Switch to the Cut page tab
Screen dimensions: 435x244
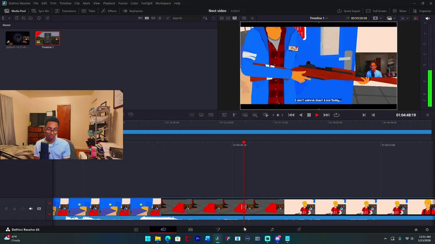pyautogui.click(x=163, y=229)
